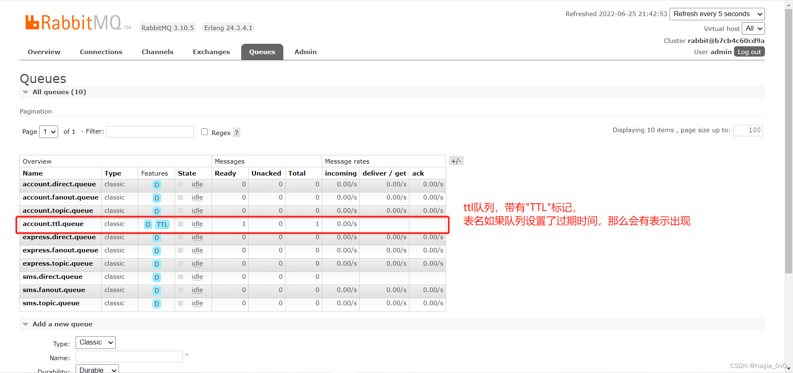Open the sms.fanout.queue link

coord(54,290)
